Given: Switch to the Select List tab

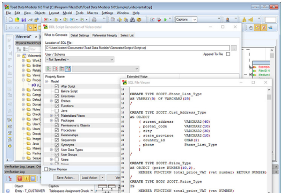Looking at the screenshot, I should (x=127, y=36).
